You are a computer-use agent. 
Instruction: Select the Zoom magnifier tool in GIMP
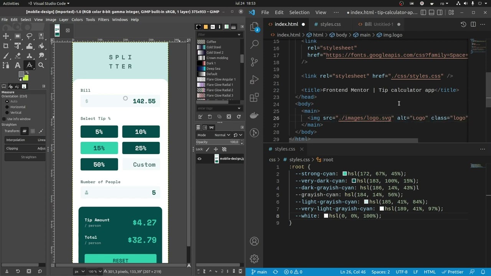tap(41, 65)
